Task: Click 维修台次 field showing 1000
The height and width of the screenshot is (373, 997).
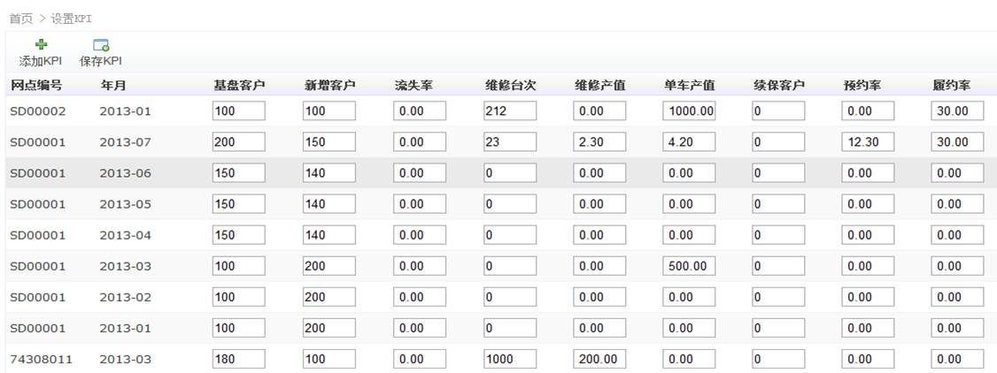Action: [509, 359]
